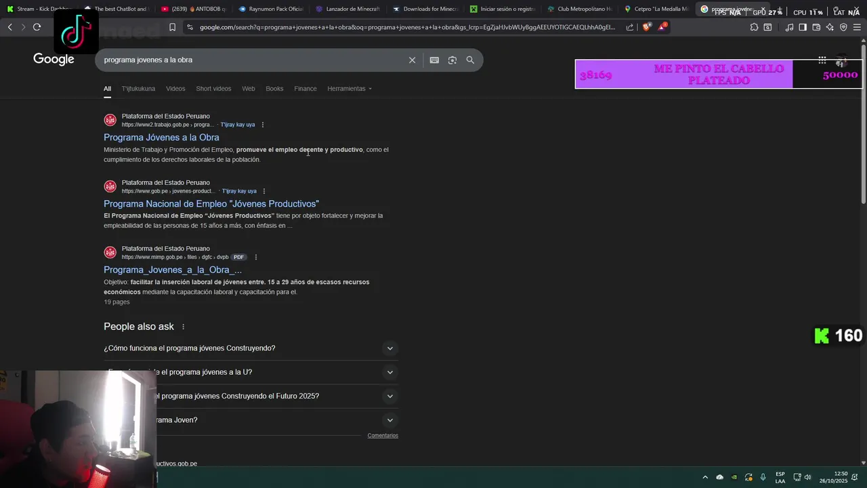Open the Leo AI sparkle icon

coord(830,27)
